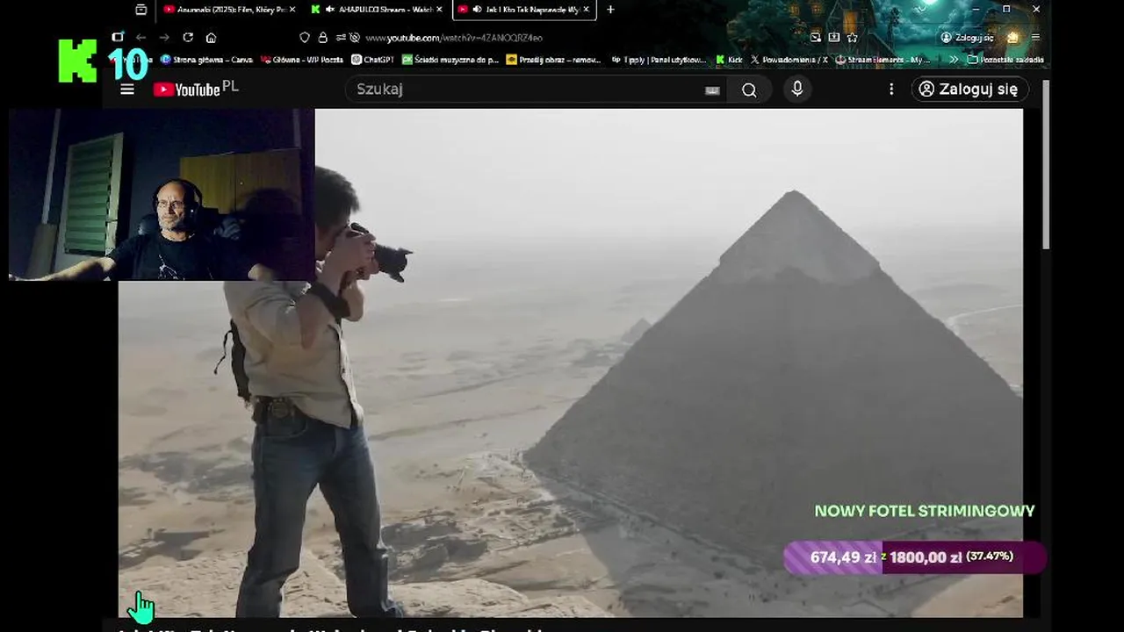Open Strona główna – Canva bookmark
The height and width of the screenshot is (632, 1124).
206,60
